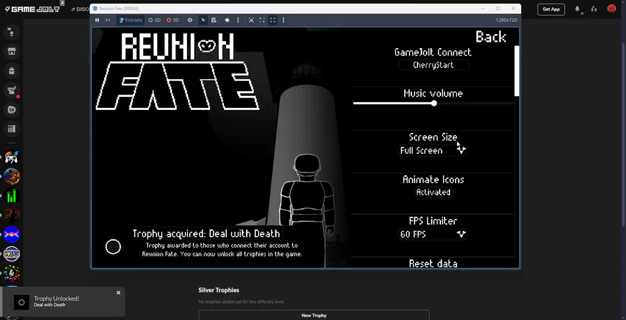Open the Freddy bear community avatar
Image resolution: width=626 pixels, height=320 pixels.
[x=12, y=176]
